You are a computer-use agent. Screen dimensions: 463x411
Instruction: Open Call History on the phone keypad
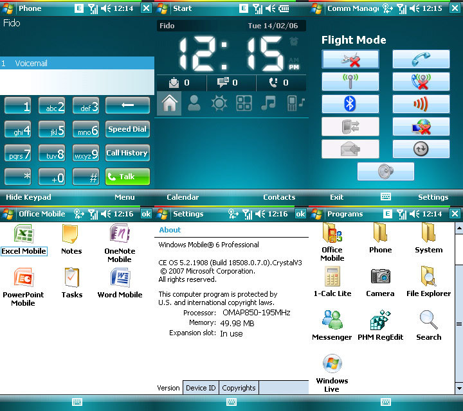[x=127, y=153]
